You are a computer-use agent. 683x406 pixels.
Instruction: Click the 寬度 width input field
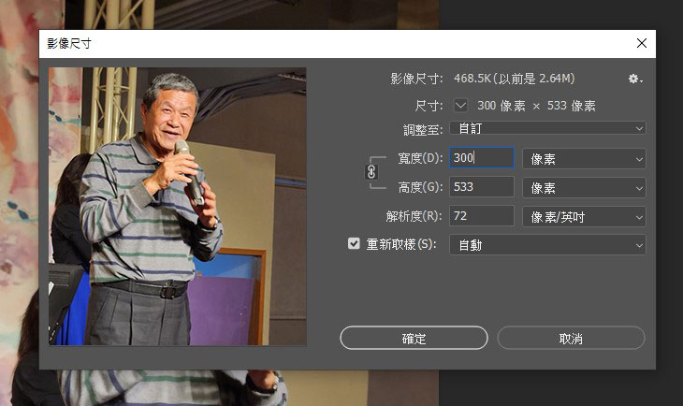click(x=482, y=158)
